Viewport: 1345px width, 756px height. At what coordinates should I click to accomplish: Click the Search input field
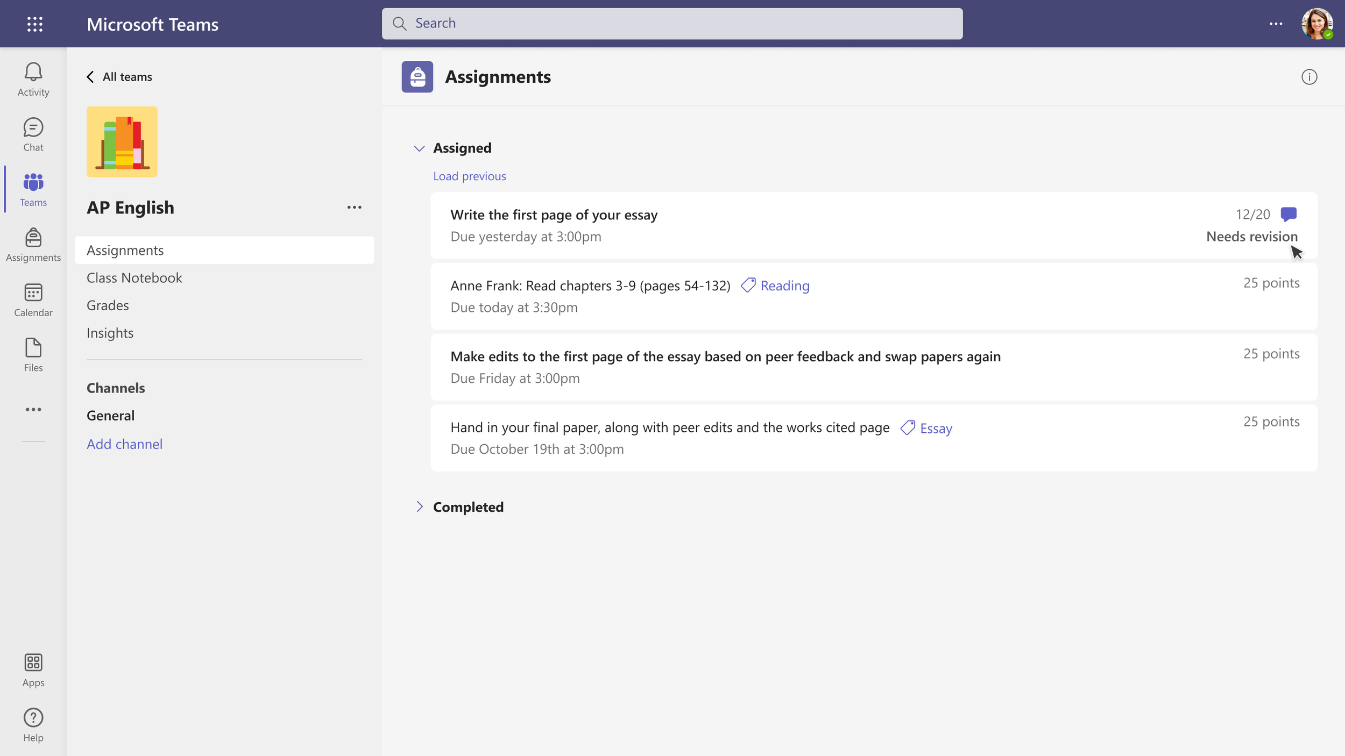point(672,24)
